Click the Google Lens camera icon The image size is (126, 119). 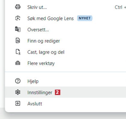pos(18,18)
